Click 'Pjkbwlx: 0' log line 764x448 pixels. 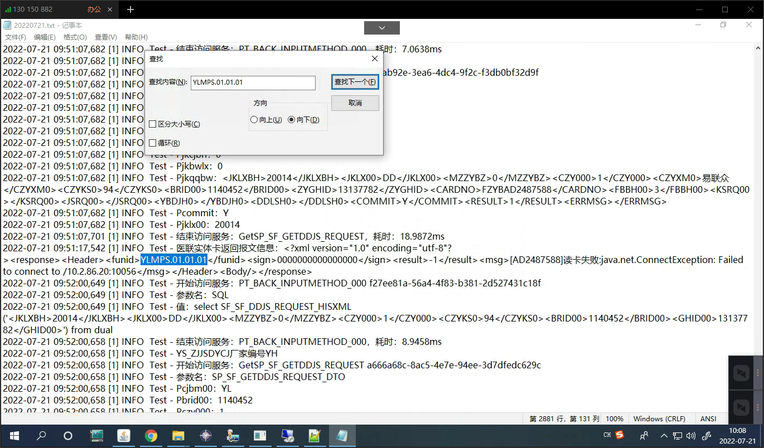tap(113, 166)
